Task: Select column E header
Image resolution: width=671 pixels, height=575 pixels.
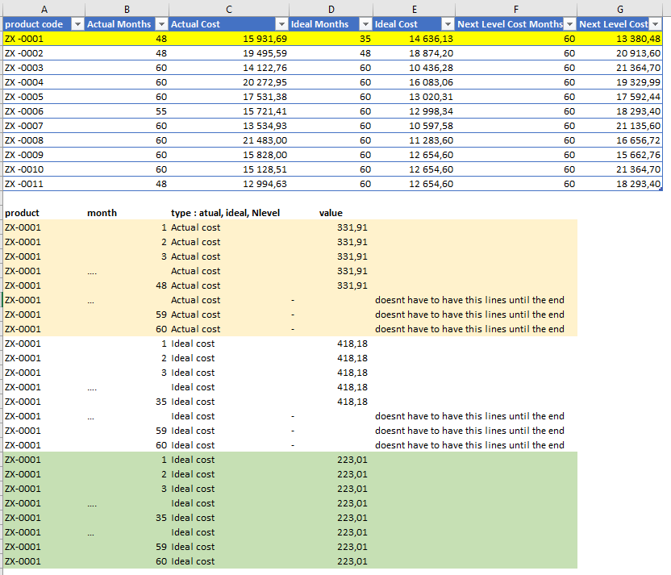Action: point(415,9)
